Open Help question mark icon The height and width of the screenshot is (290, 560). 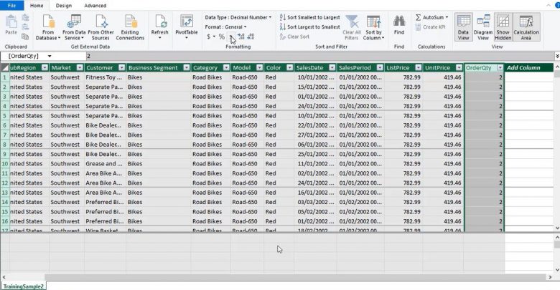click(558, 5)
